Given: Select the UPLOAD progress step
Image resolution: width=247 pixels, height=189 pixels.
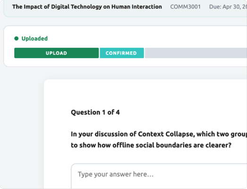Looking at the screenshot, I should [x=56, y=53].
